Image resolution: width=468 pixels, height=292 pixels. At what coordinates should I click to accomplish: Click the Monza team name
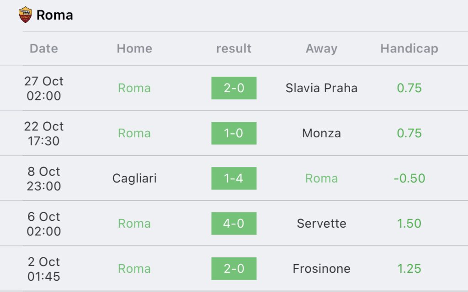point(321,133)
